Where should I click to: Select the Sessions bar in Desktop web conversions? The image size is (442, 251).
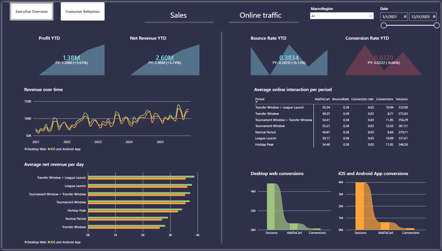click(x=271, y=206)
